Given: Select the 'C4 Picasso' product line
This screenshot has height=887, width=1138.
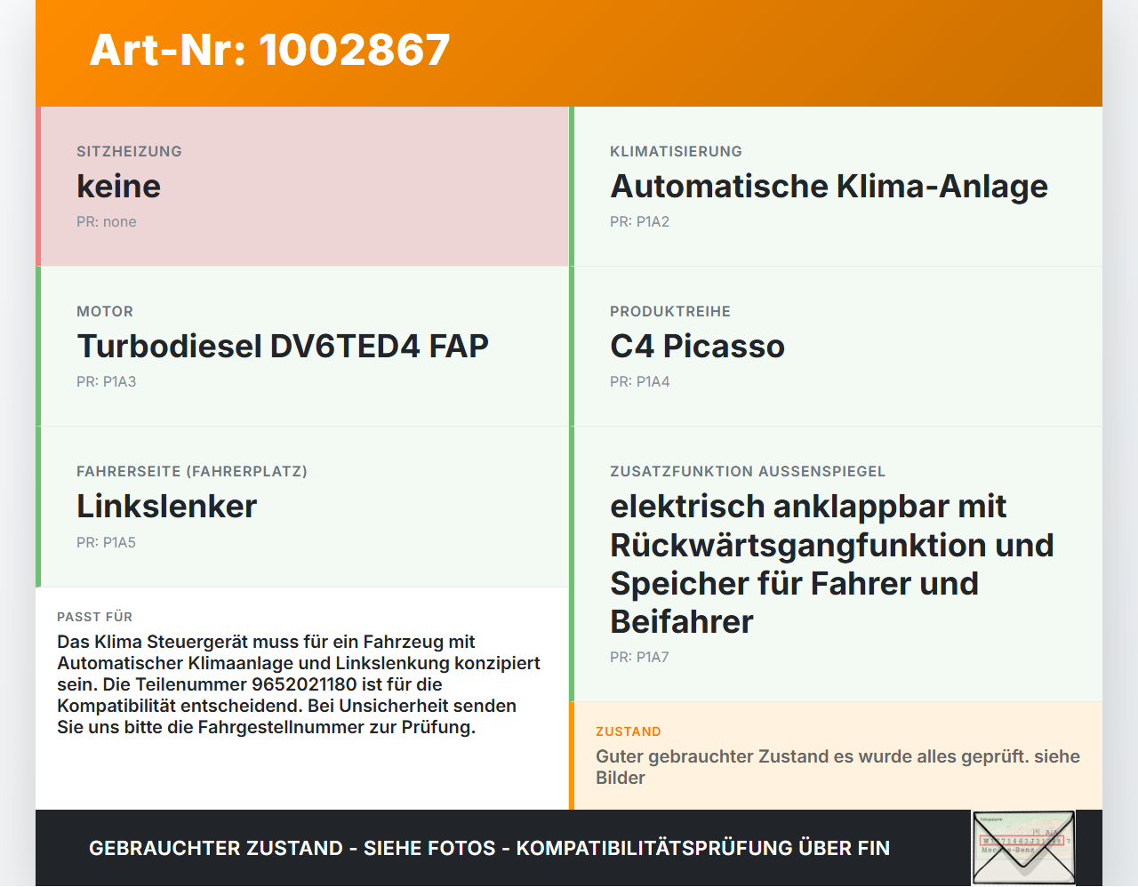Looking at the screenshot, I should pos(697,347).
